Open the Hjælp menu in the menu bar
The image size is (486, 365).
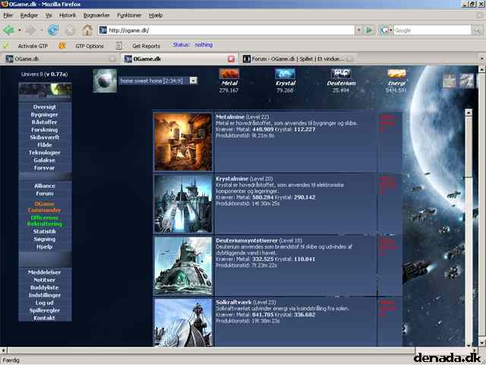point(156,15)
